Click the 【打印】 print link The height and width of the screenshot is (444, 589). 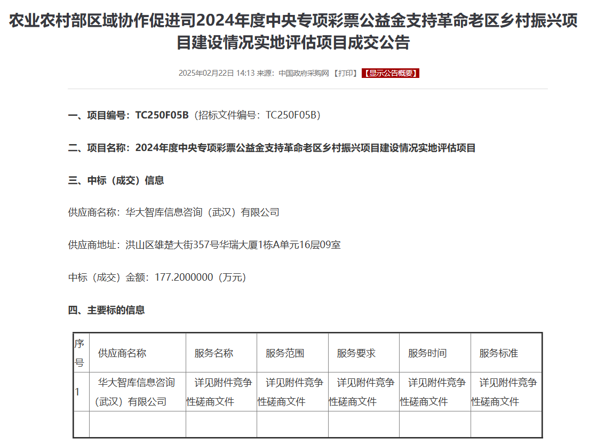[346, 73]
